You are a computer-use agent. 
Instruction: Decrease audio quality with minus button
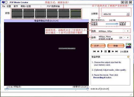125,38
